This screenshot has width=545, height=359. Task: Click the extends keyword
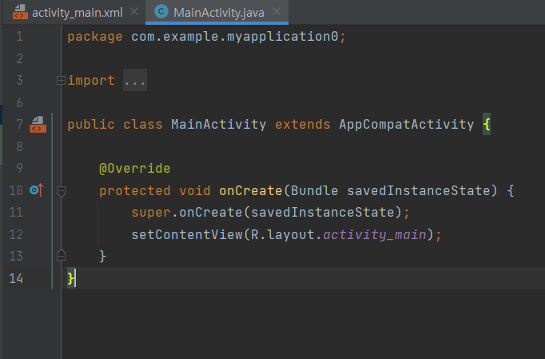[303, 125]
